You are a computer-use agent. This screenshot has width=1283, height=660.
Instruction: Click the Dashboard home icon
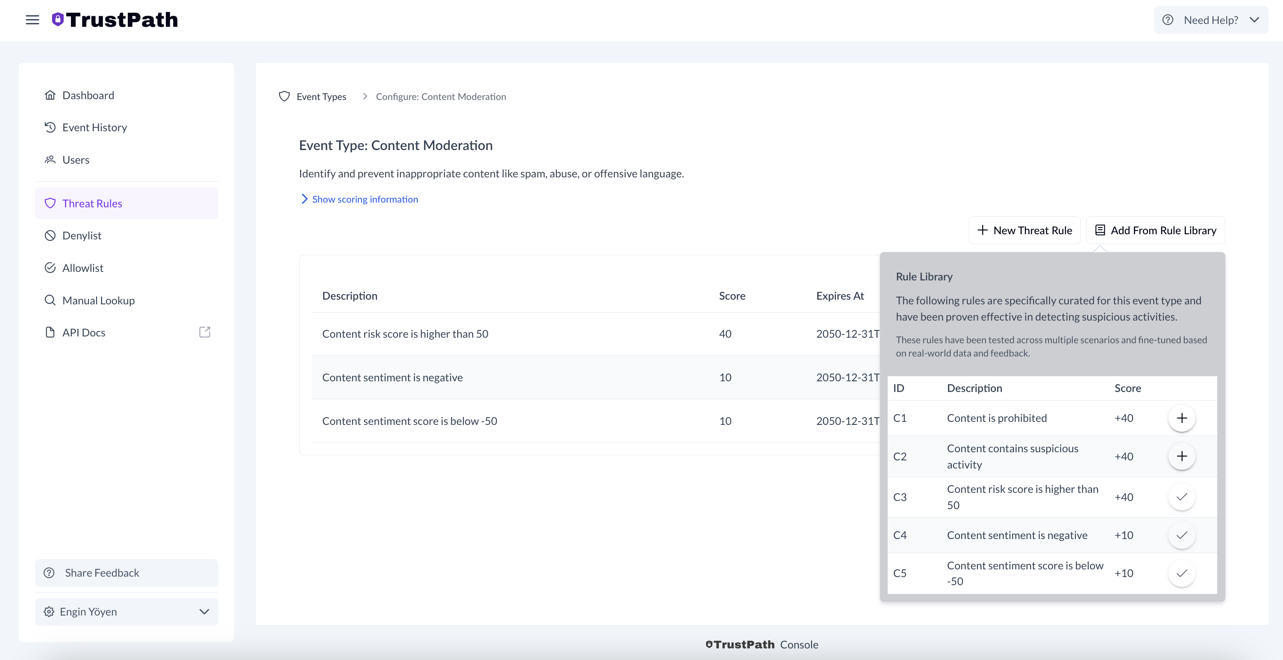(x=50, y=95)
